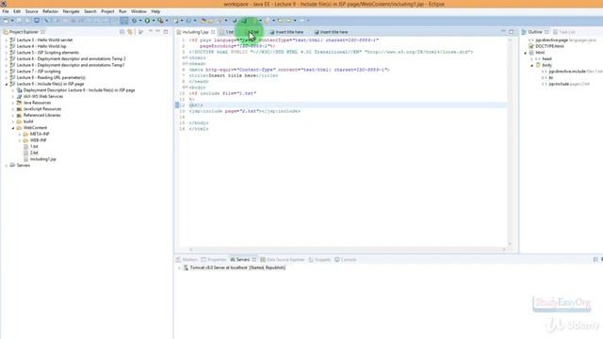
Task: Select the Java Resources node
Action: [37, 103]
